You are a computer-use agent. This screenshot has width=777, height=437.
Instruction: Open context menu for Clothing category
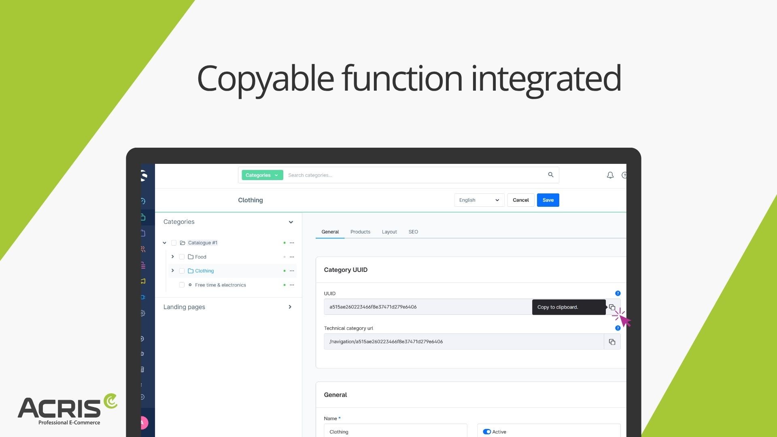pos(292,271)
